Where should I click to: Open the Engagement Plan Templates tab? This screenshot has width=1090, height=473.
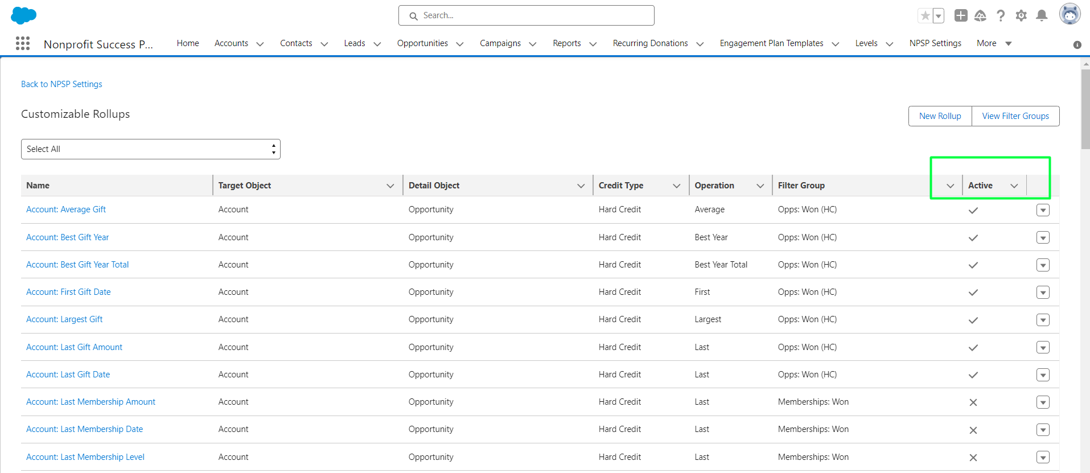(x=772, y=43)
